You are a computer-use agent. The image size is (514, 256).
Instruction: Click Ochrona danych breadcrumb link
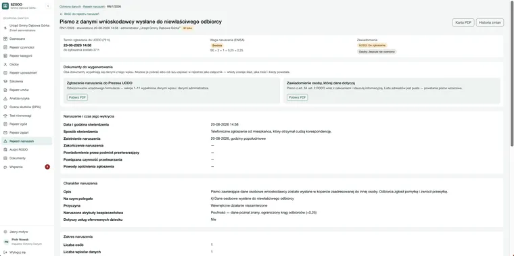point(70,7)
